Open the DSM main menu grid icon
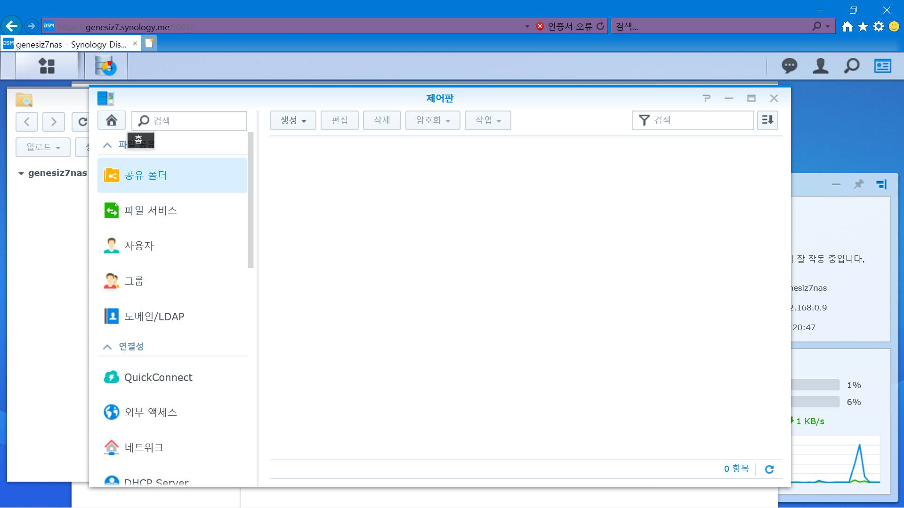Image resolution: width=904 pixels, height=508 pixels. pyautogui.click(x=47, y=66)
